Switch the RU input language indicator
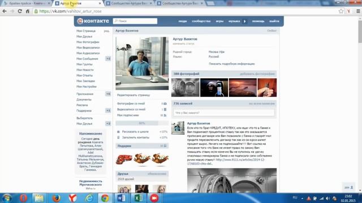Viewport: 362px width, 203px height. pos(295,197)
